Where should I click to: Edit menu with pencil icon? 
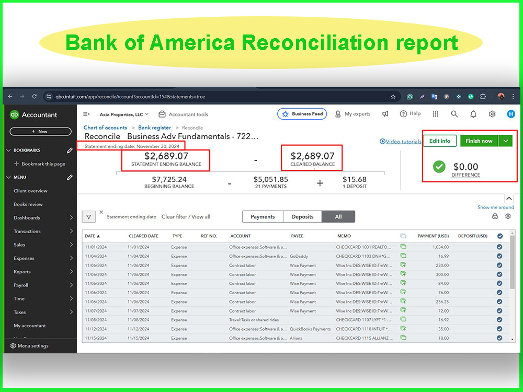(70, 177)
